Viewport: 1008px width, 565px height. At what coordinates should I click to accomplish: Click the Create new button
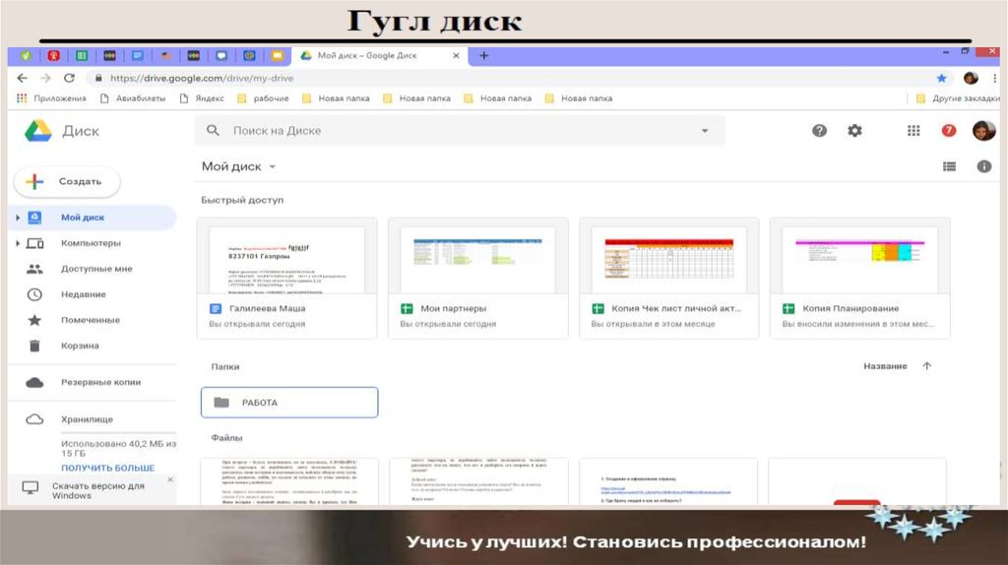click(67, 182)
